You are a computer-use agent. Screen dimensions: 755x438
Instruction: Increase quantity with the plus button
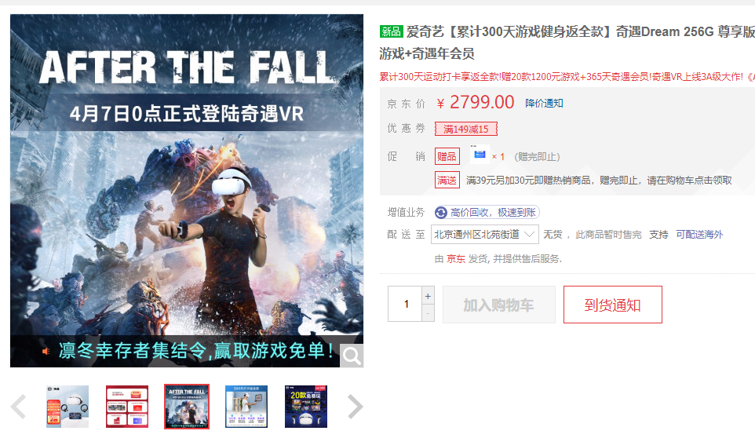tap(428, 295)
